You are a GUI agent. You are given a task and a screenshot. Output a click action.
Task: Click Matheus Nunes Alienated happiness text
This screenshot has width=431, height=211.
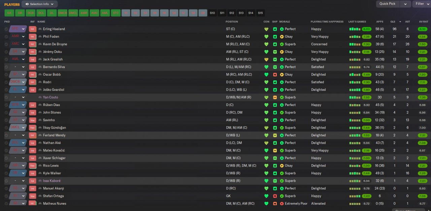pos(318,204)
